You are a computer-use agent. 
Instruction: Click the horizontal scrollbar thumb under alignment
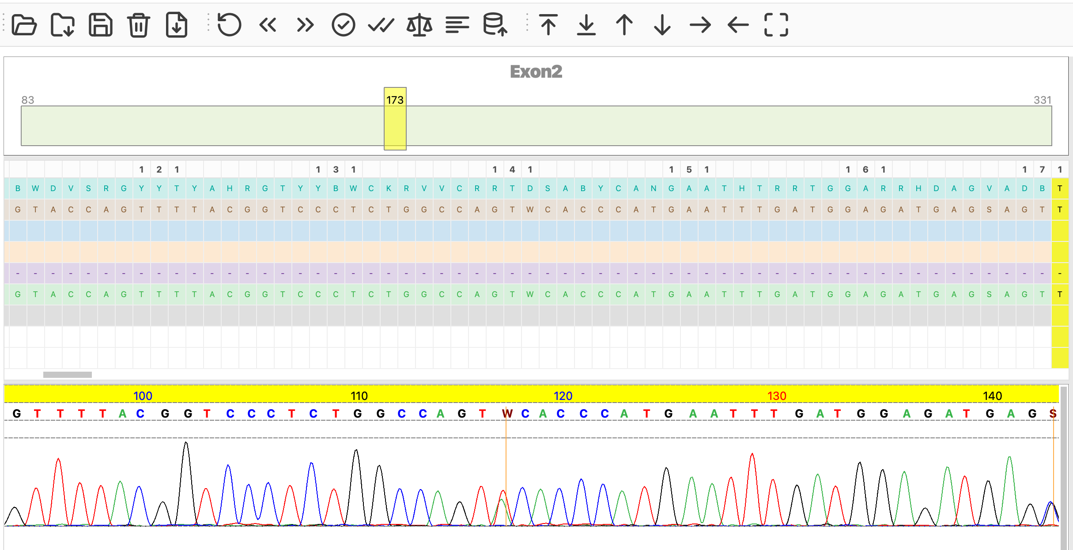click(x=68, y=375)
